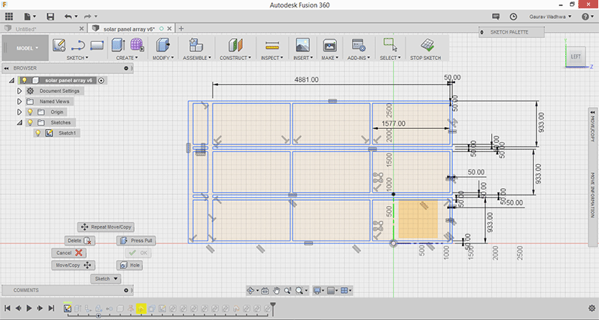Viewport: 599px width, 320px height.
Task: Toggle visibility bulb of Sketch1
Action: pyautogui.click(x=37, y=133)
